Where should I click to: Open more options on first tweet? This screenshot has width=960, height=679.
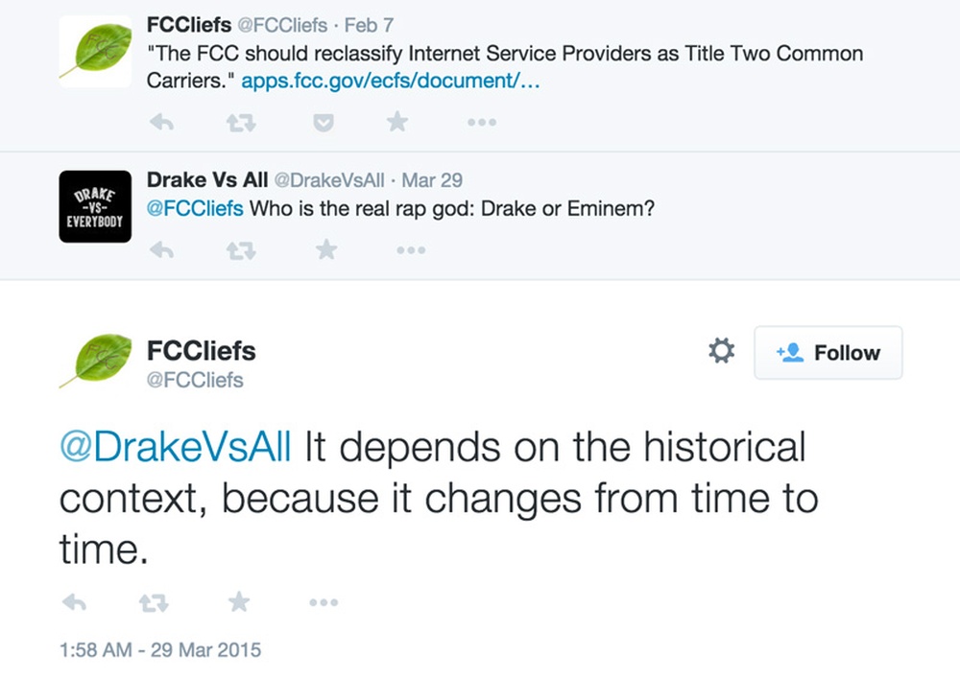(x=482, y=123)
